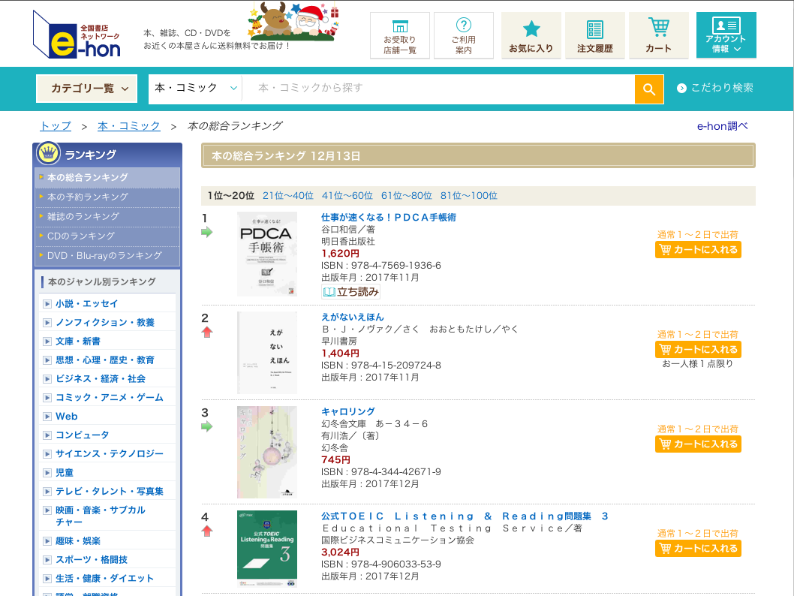Select CDのランキング in the sidebar

tap(81, 236)
